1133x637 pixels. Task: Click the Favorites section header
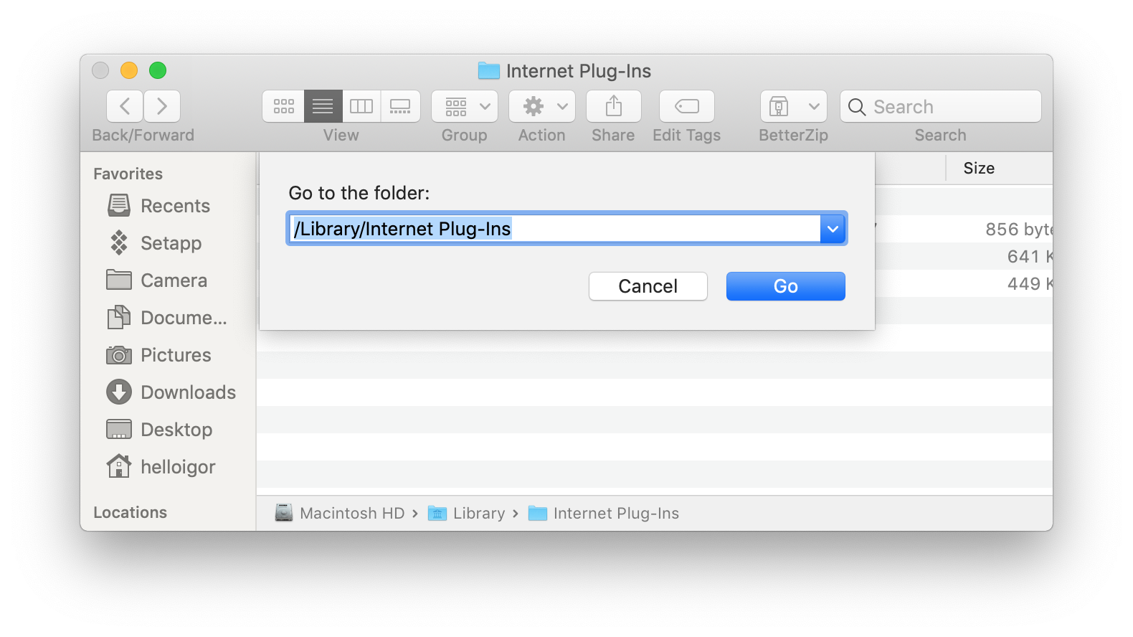point(128,174)
